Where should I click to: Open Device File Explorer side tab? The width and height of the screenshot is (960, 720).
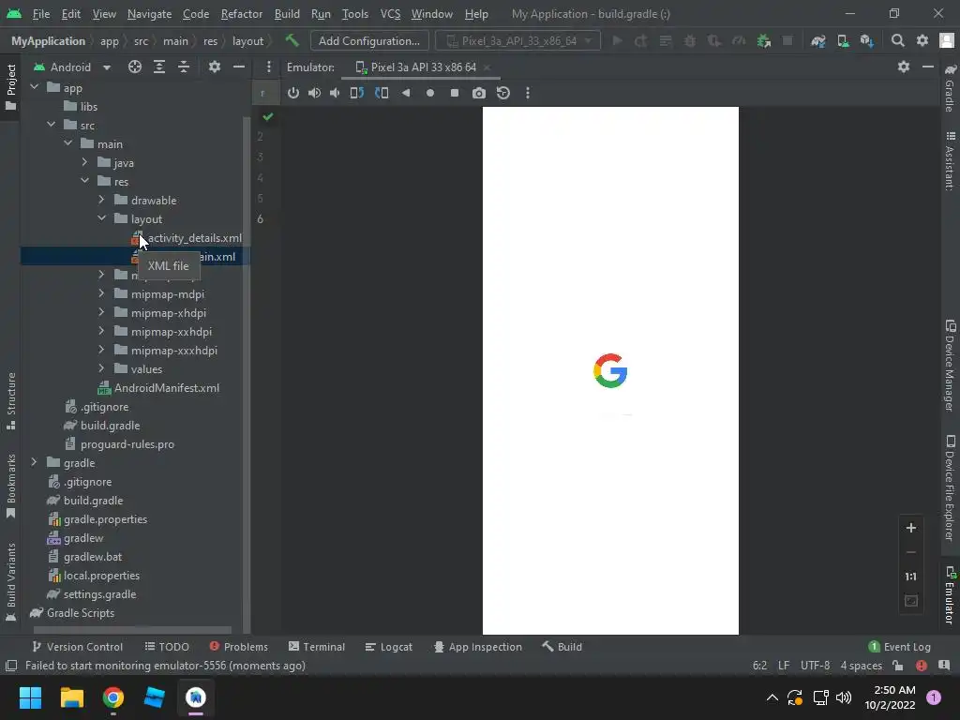point(950,487)
